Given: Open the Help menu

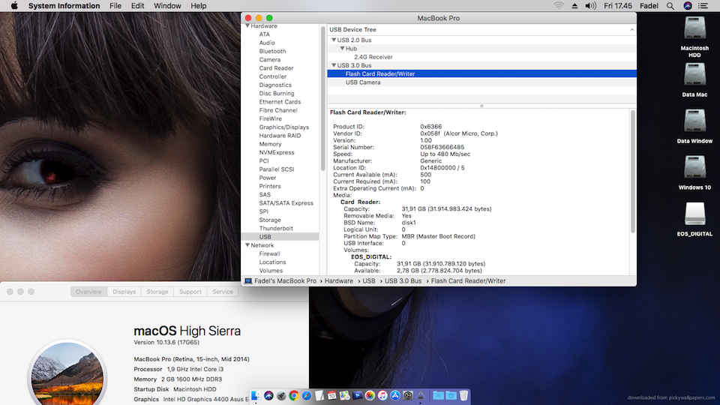Looking at the screenshot, I should (x=198, y=6).
